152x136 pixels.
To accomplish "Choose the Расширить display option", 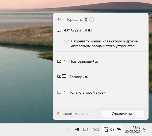I will [101, 77].
